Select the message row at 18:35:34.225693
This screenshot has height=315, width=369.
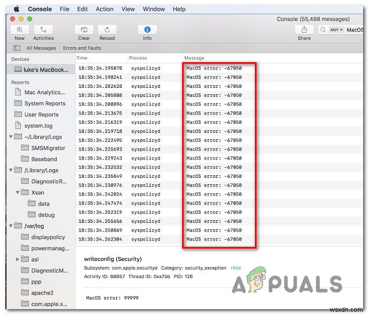pyautogui.click(x=219, y=149)
